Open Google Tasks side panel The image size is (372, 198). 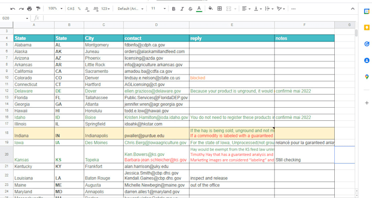(x=367, y=44)
